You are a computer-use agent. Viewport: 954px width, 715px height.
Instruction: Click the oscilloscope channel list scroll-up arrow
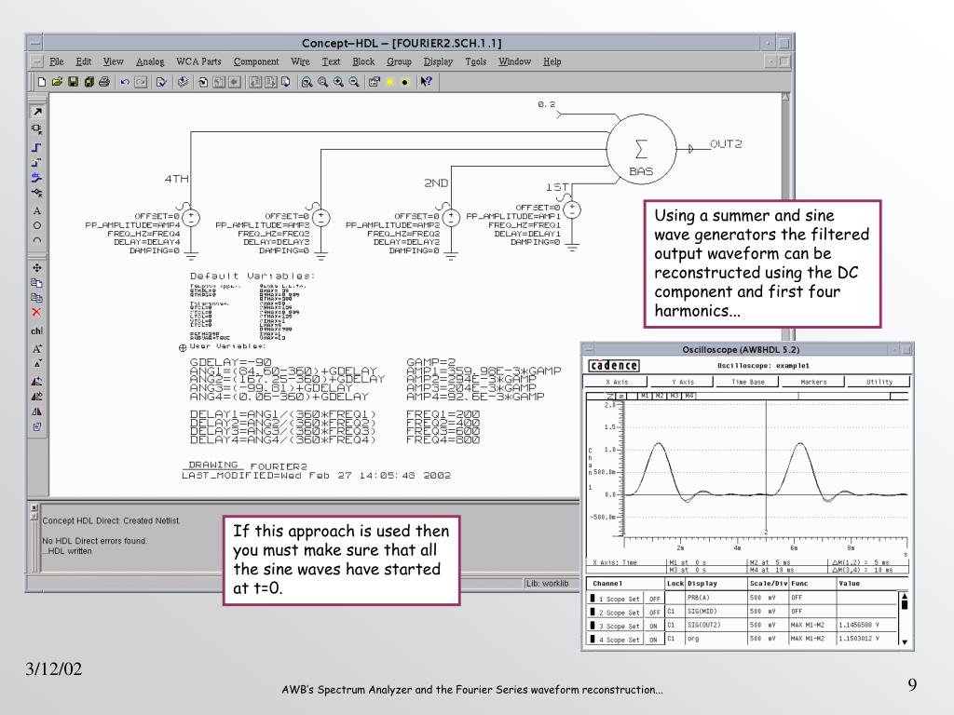[904, 597]
